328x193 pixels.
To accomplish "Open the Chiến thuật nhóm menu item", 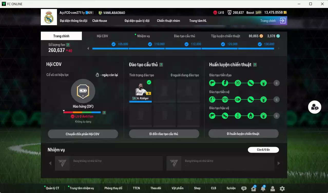I will point(168,21).
